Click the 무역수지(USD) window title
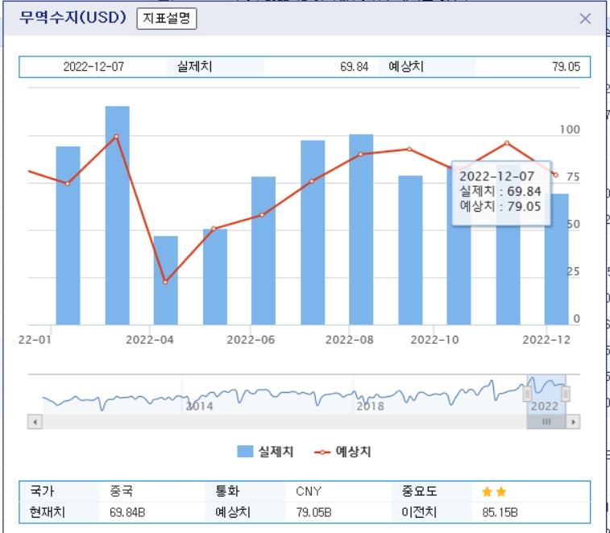 pos(73,18)
